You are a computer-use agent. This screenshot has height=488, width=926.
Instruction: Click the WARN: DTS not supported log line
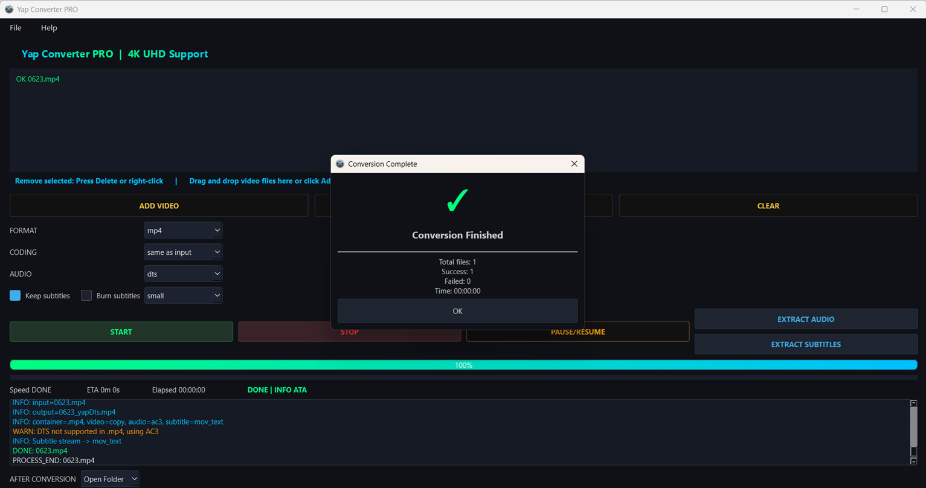[85, 431]
